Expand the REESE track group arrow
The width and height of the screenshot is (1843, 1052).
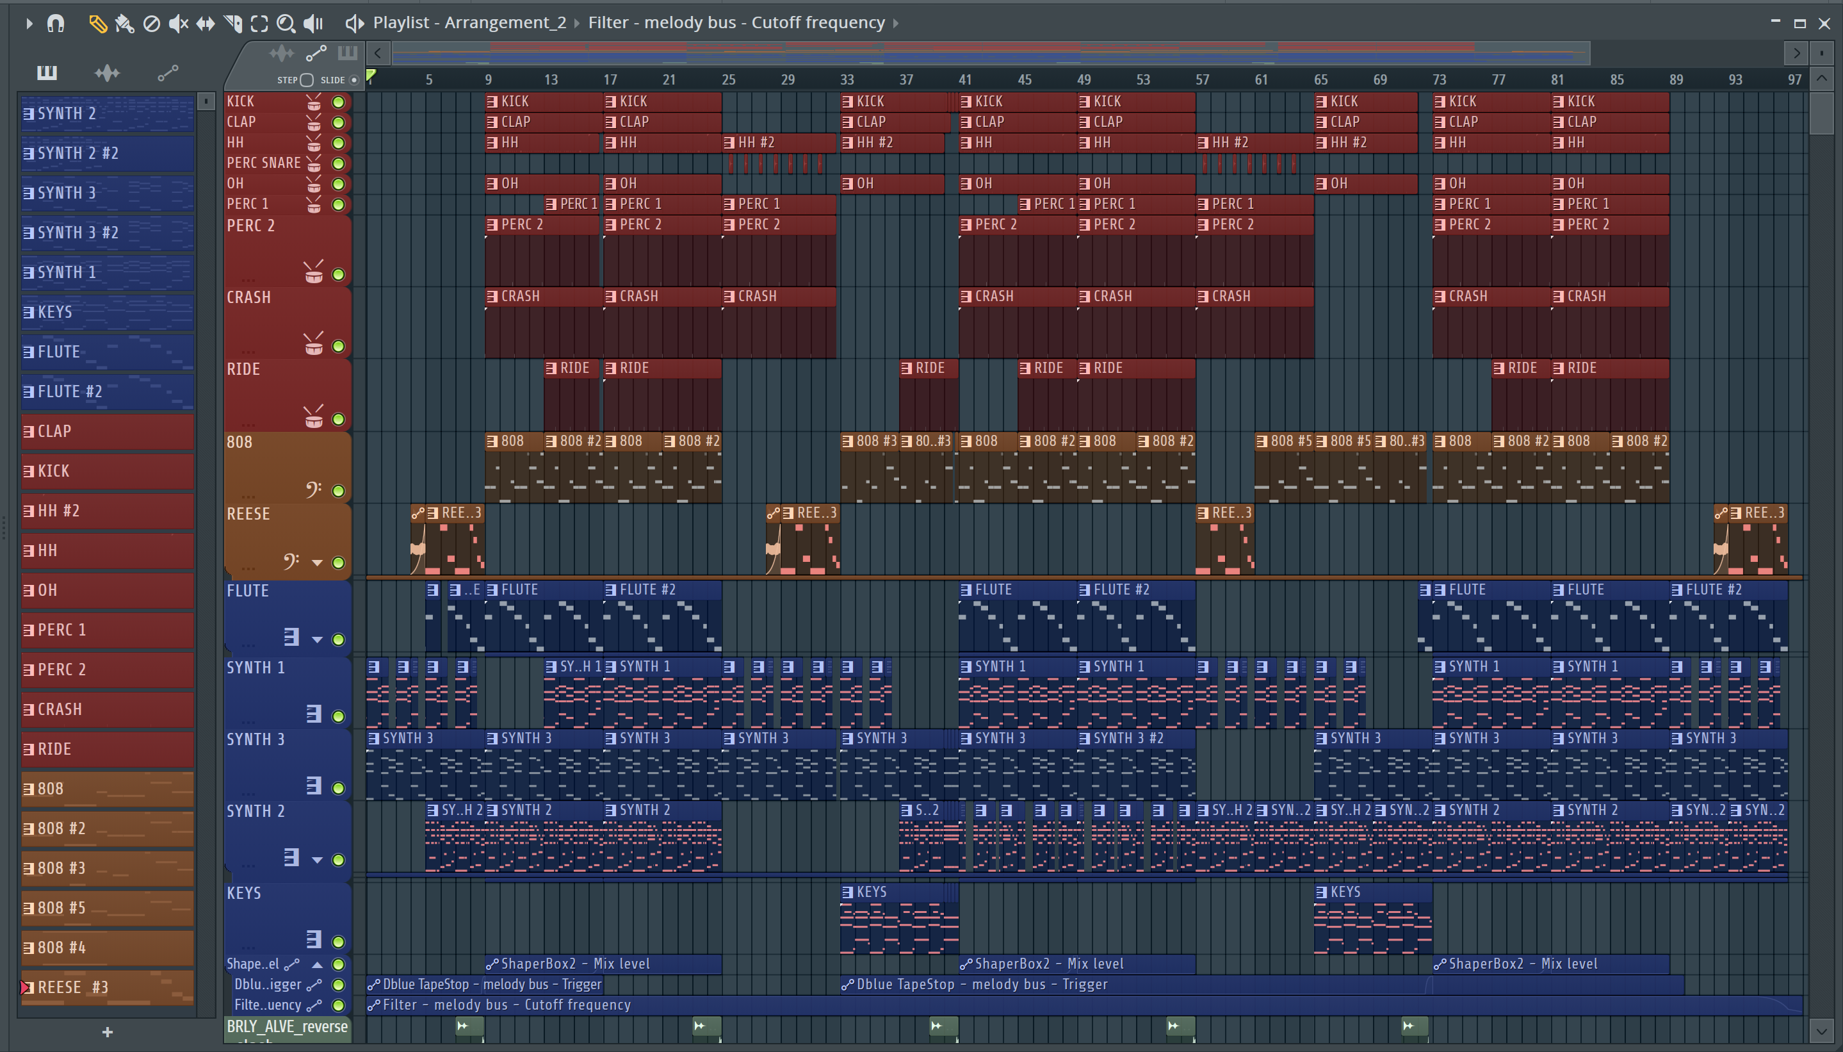pyautogui.click(x=317, y=563)
